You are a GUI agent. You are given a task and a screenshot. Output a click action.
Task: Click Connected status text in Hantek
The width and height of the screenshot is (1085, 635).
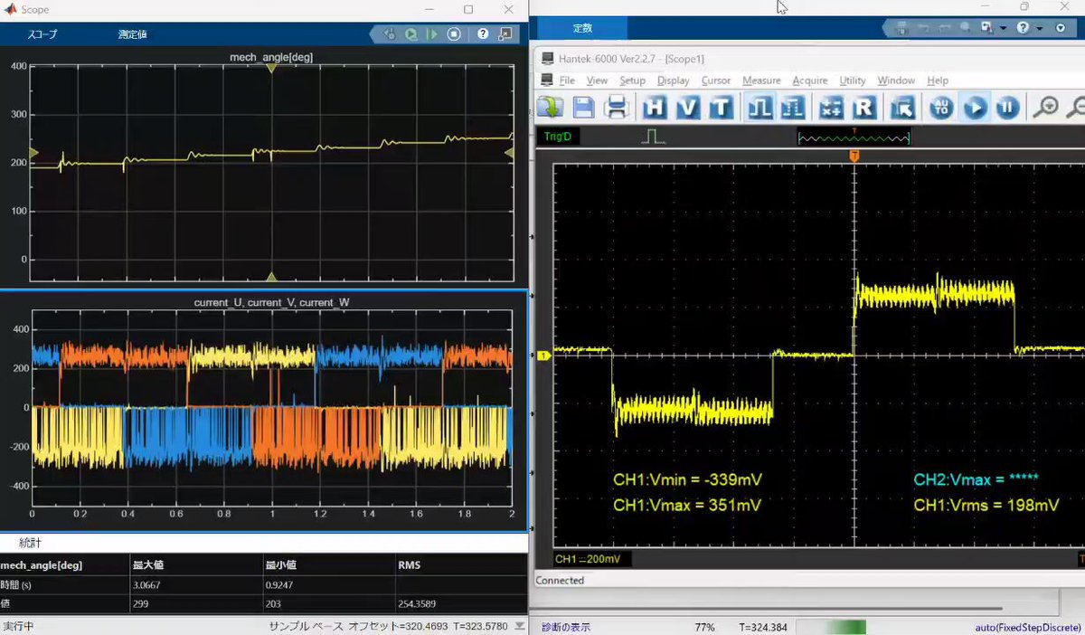(x=561, y=581)
